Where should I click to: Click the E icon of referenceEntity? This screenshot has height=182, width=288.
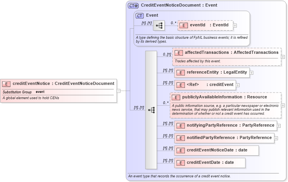(x=181, y=73)
